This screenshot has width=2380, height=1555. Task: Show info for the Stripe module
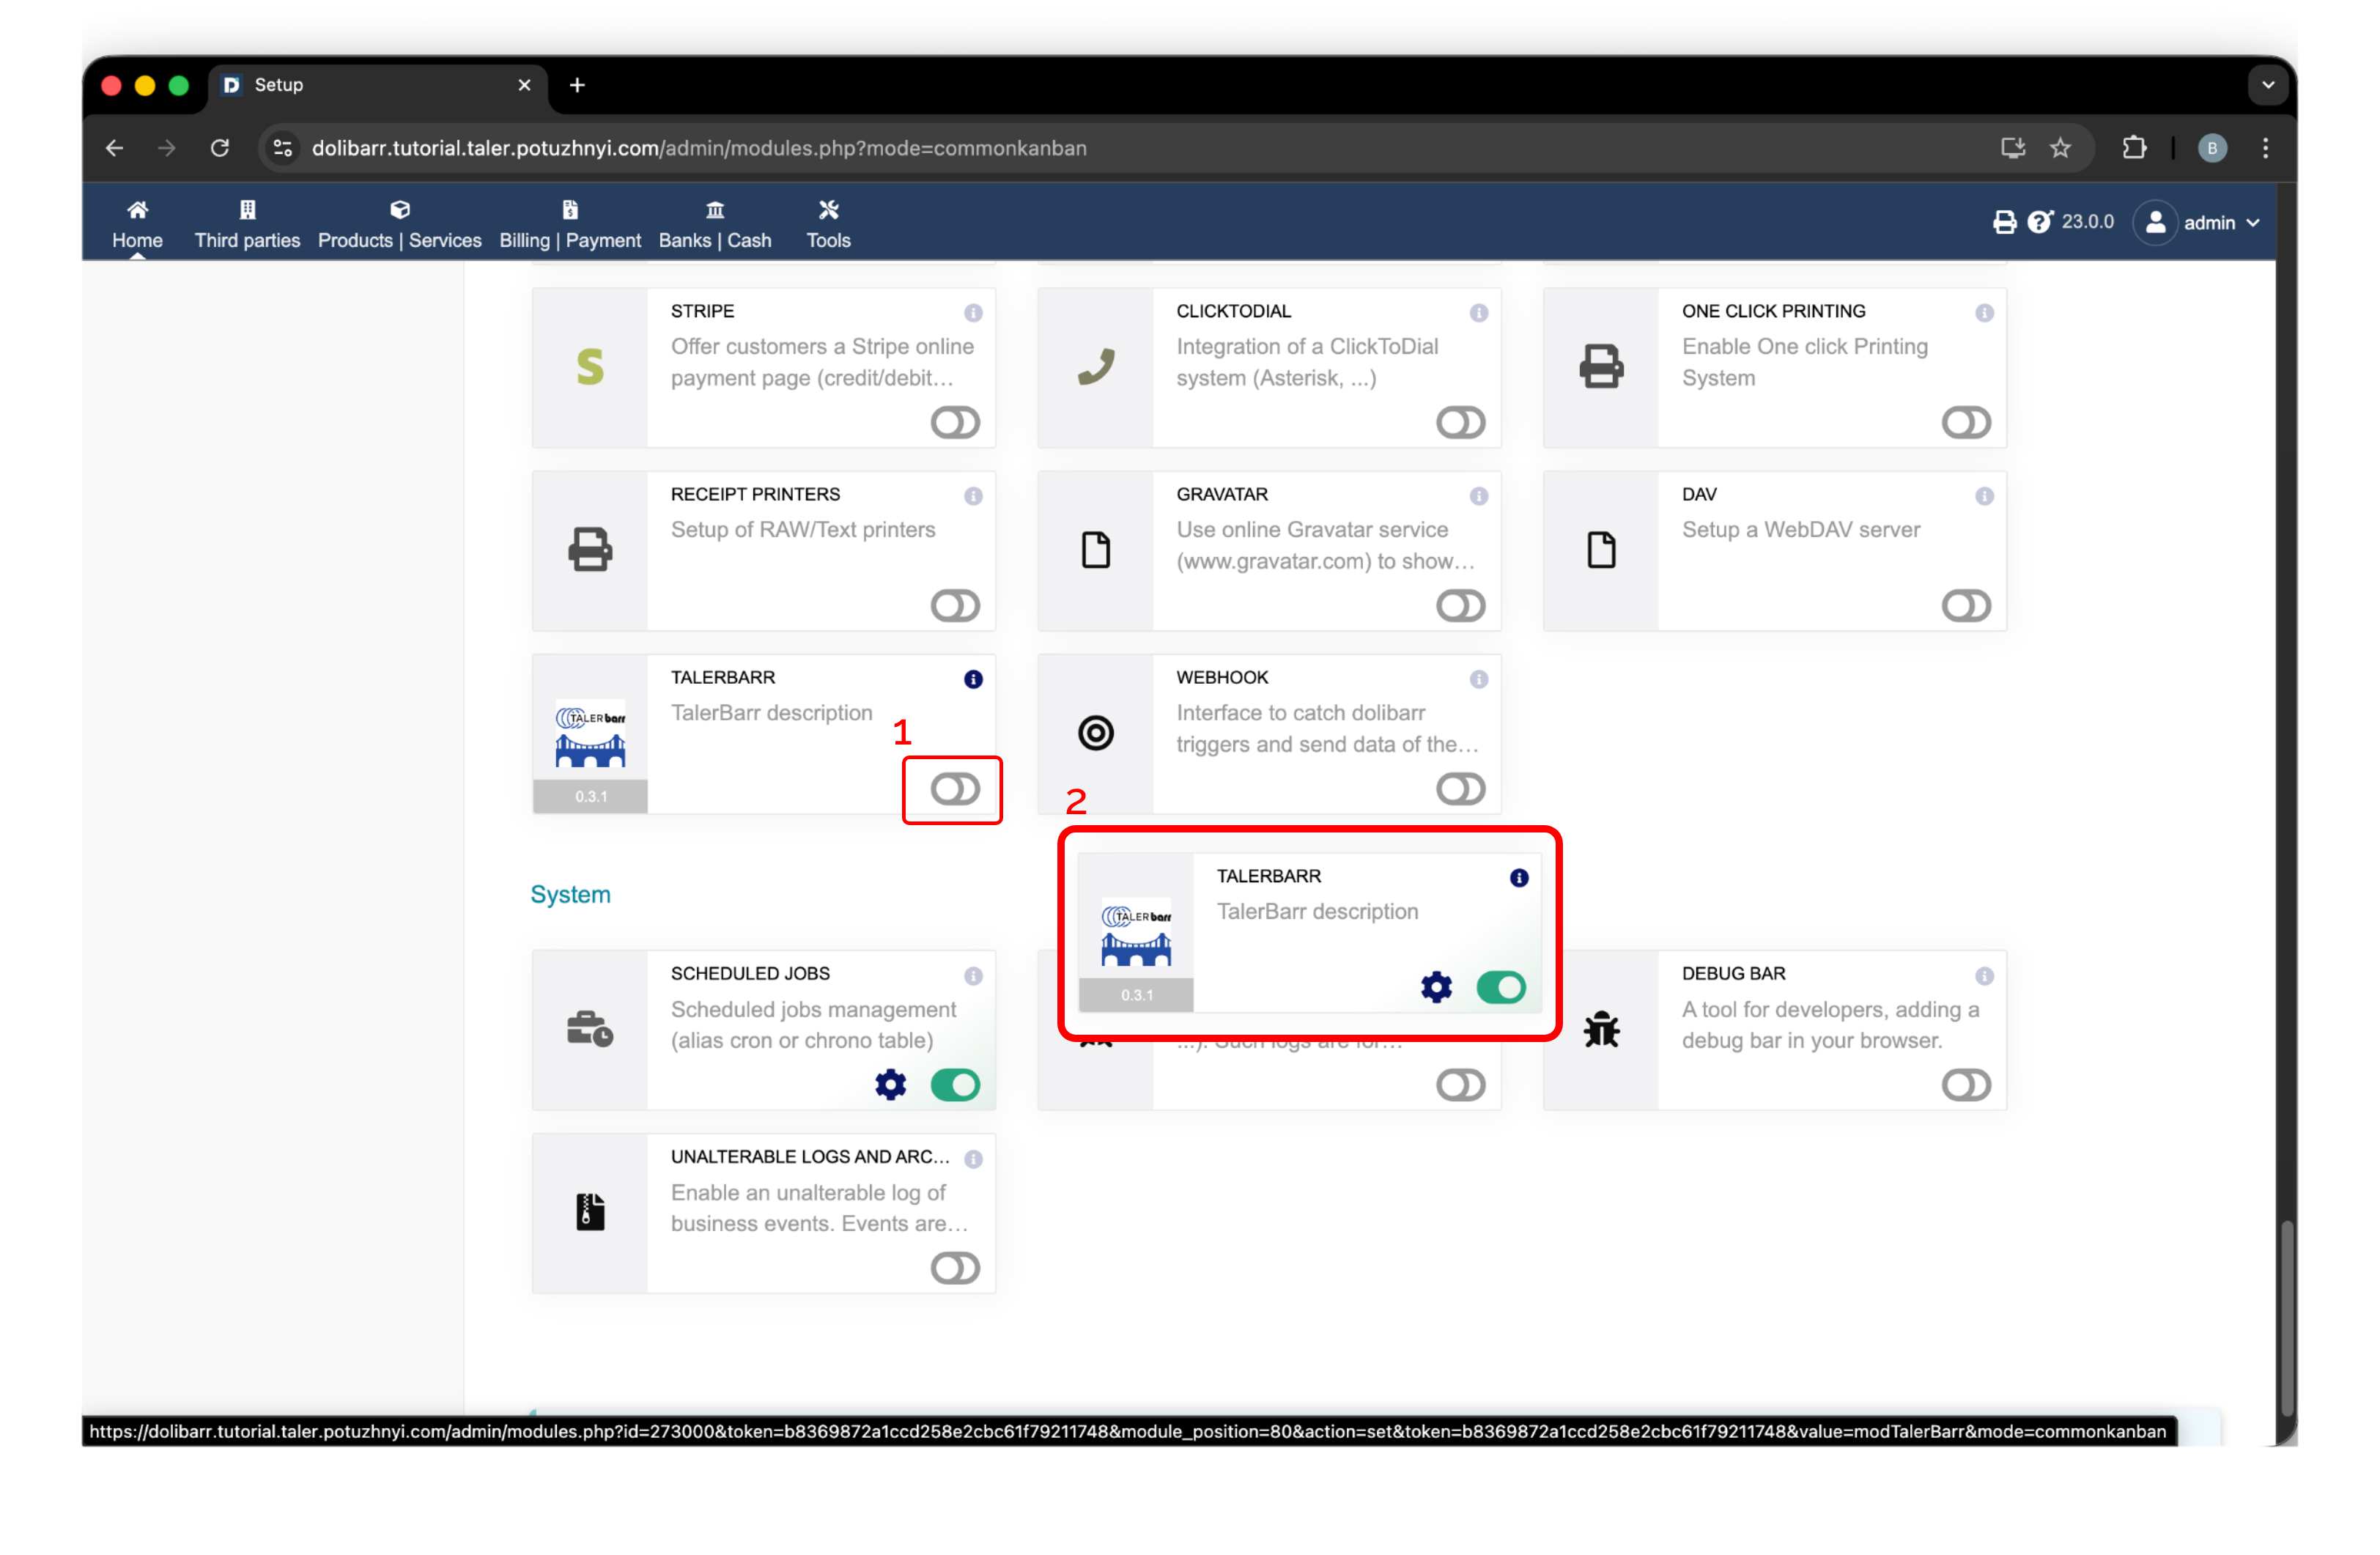(x=973, y=313)
